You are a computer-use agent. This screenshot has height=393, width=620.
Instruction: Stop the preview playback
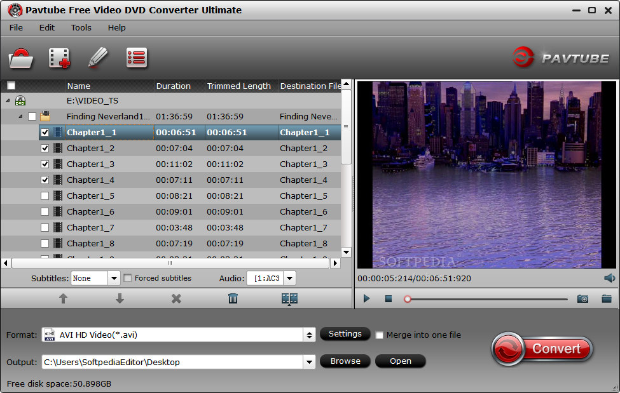click(389, 298)
